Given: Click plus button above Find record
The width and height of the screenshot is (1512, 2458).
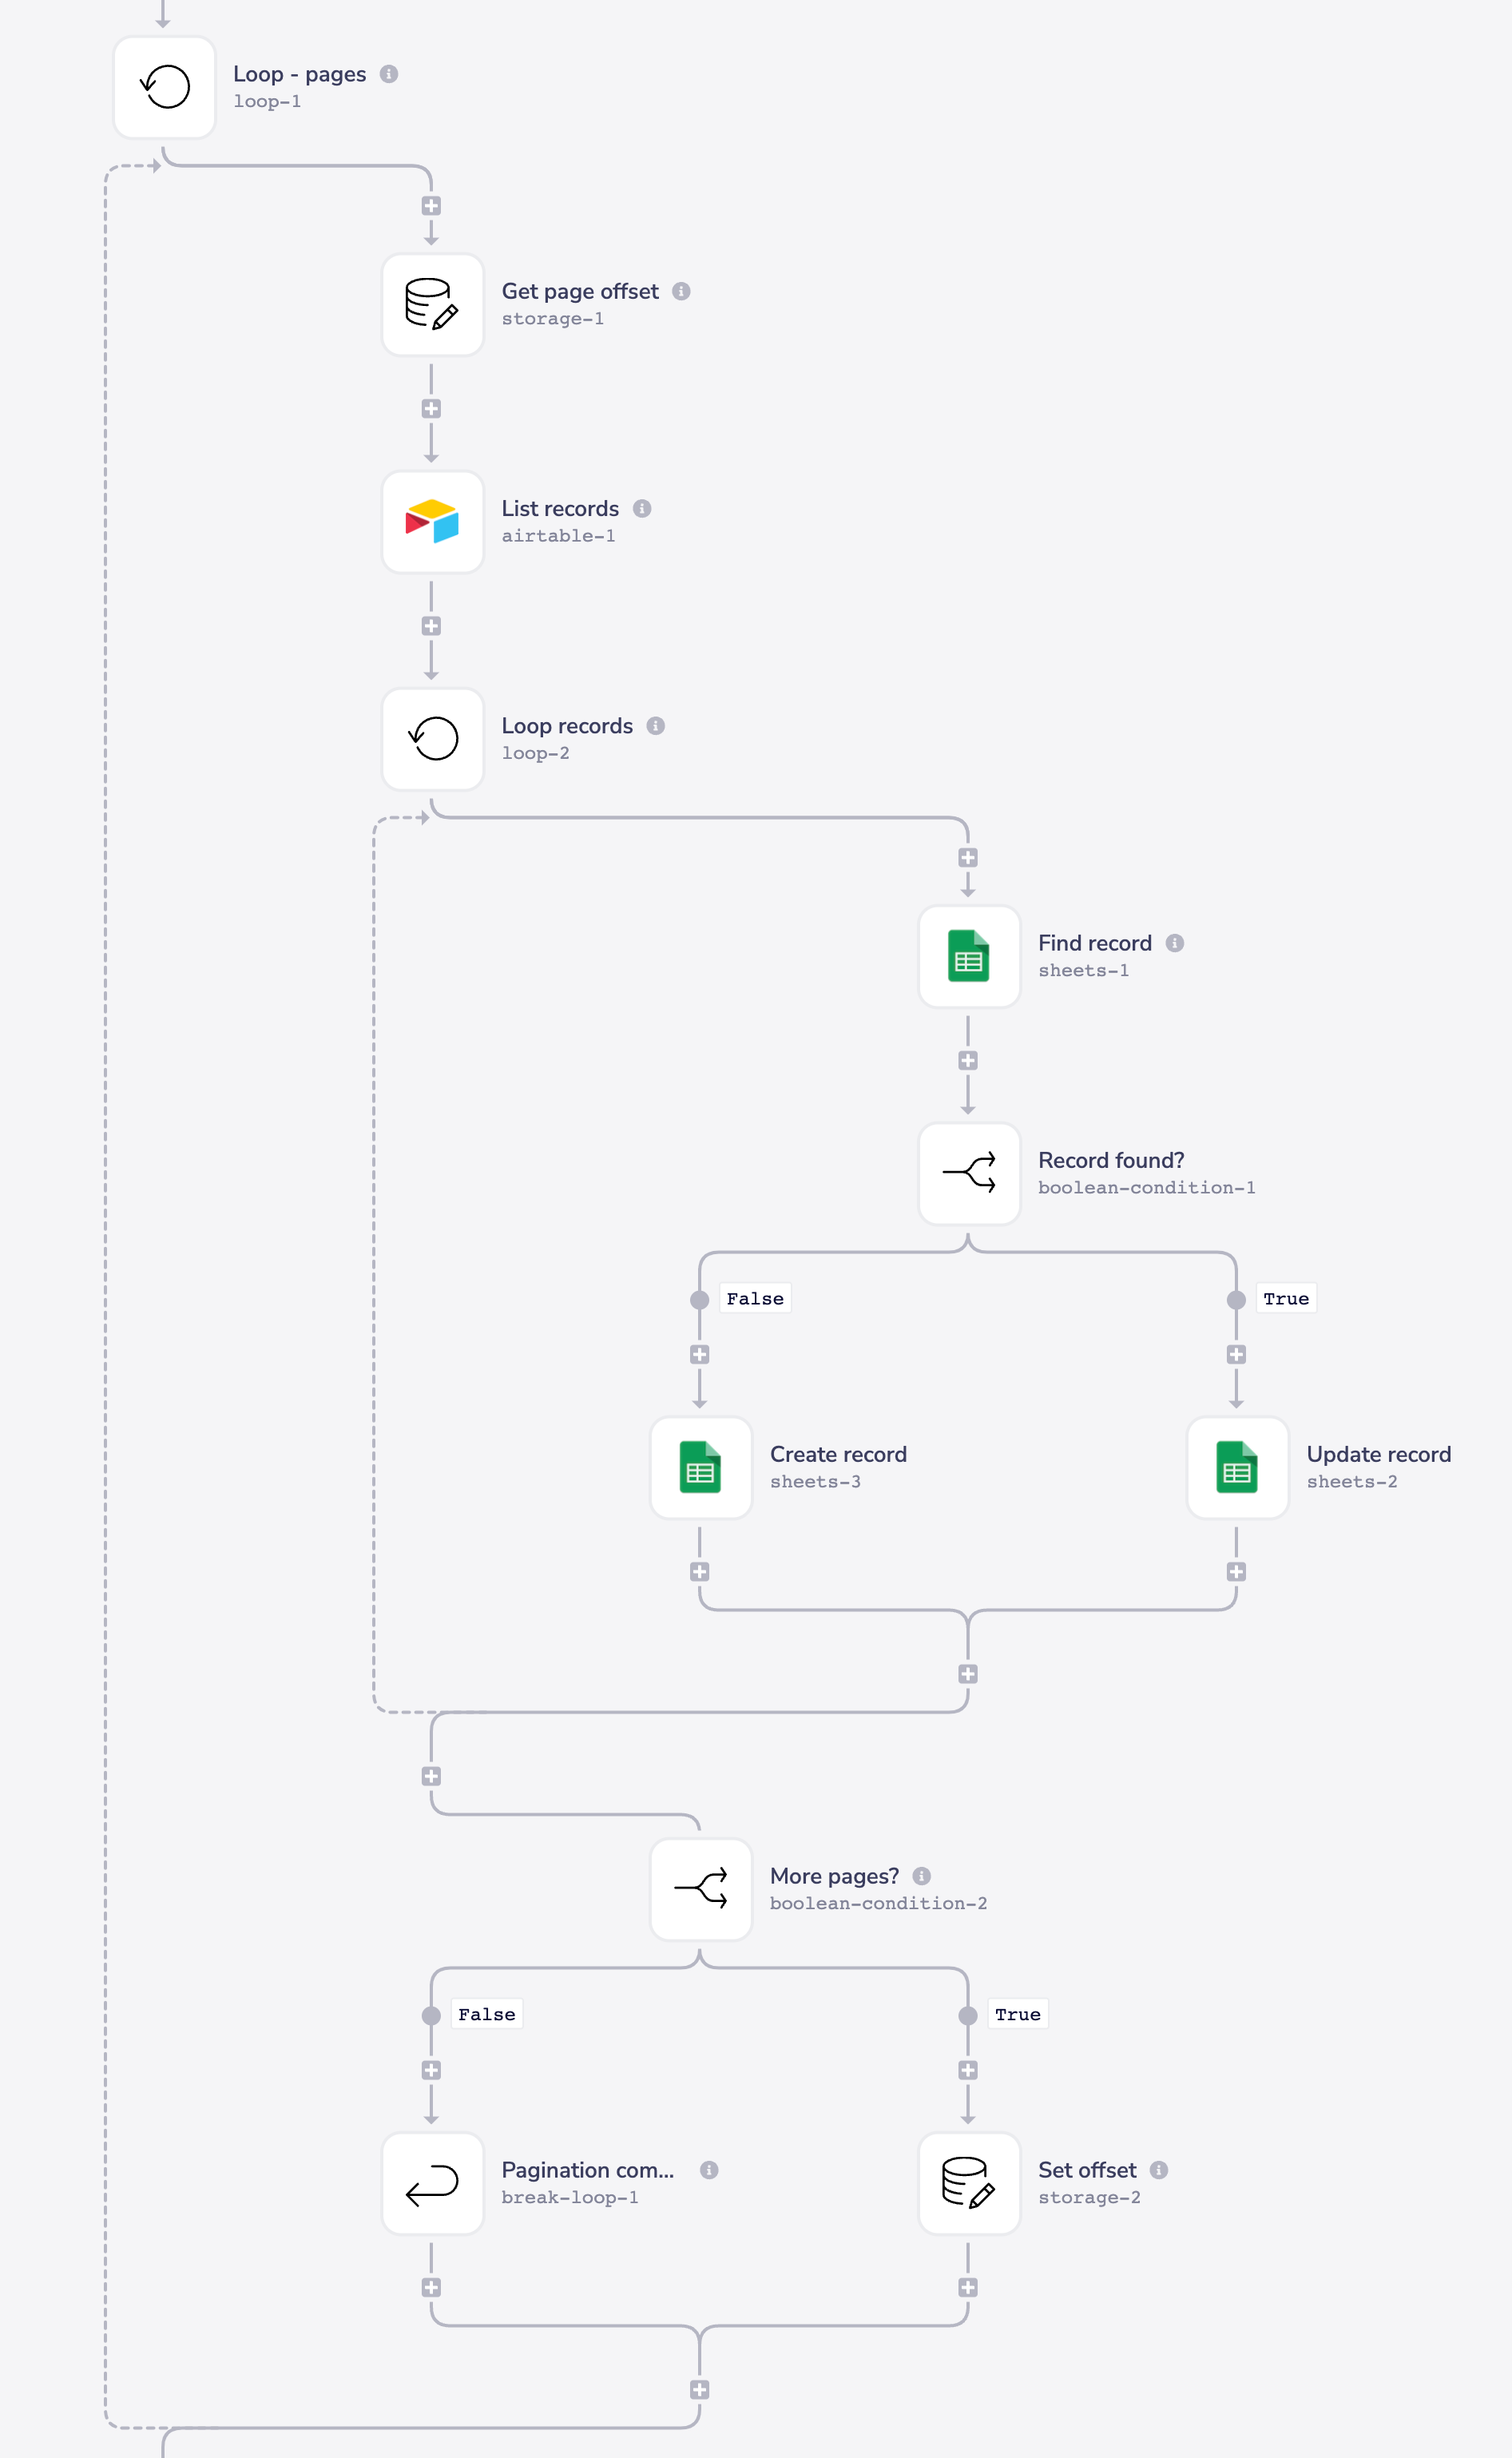Looking at the screenshot, I should [x=967, y=858].
